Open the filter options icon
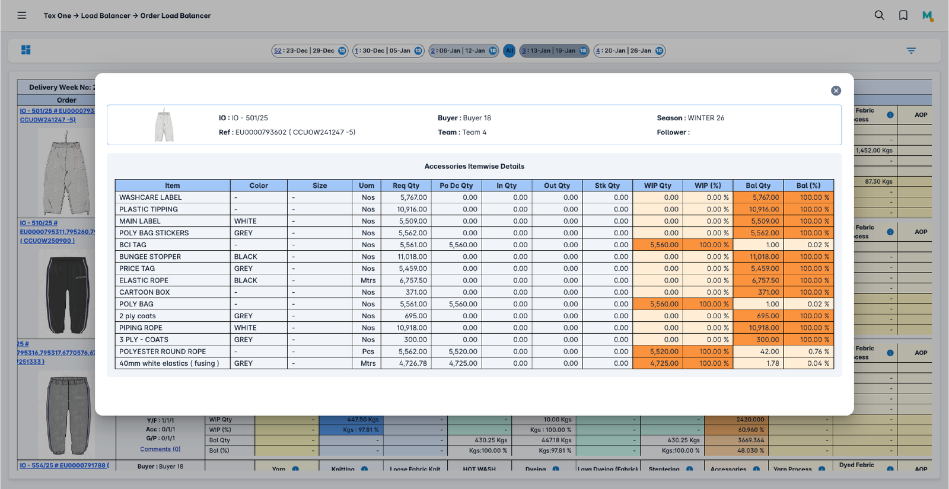This screenshot has width=949, height=489. [x=911, y=51]
